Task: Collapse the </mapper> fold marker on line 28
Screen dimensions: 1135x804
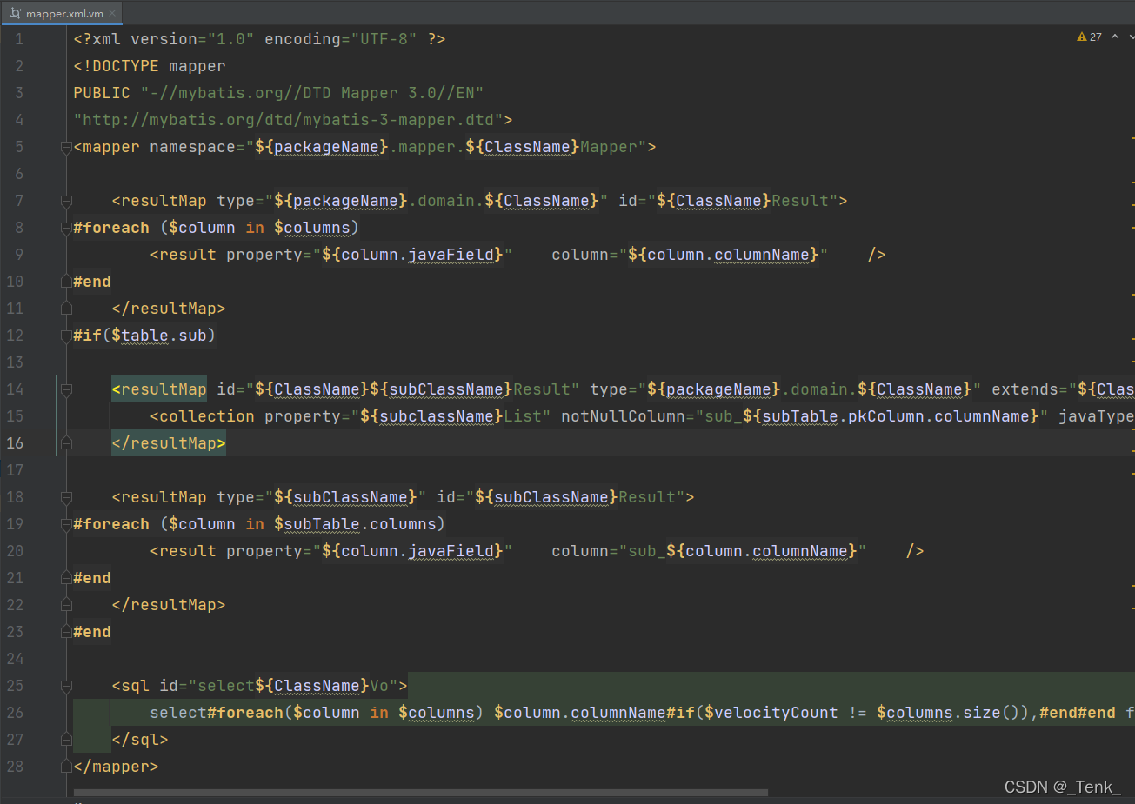Action: [66, 767]
